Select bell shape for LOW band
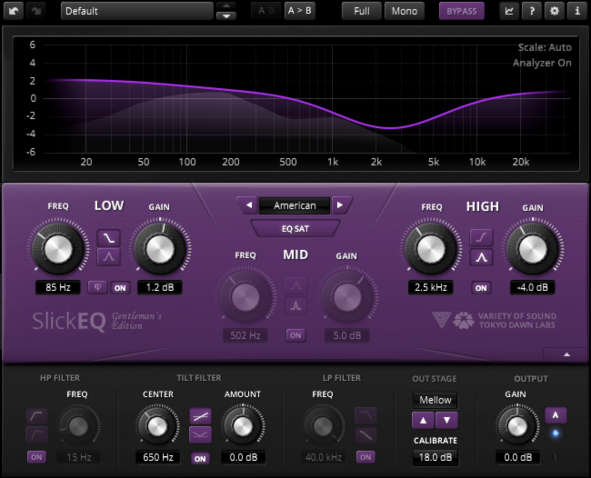Image resolution: width=591 pixels, height=478 pixels. pos(108,257)
